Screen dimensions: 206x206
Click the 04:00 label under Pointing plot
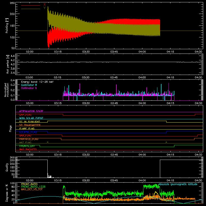[142, 52]
